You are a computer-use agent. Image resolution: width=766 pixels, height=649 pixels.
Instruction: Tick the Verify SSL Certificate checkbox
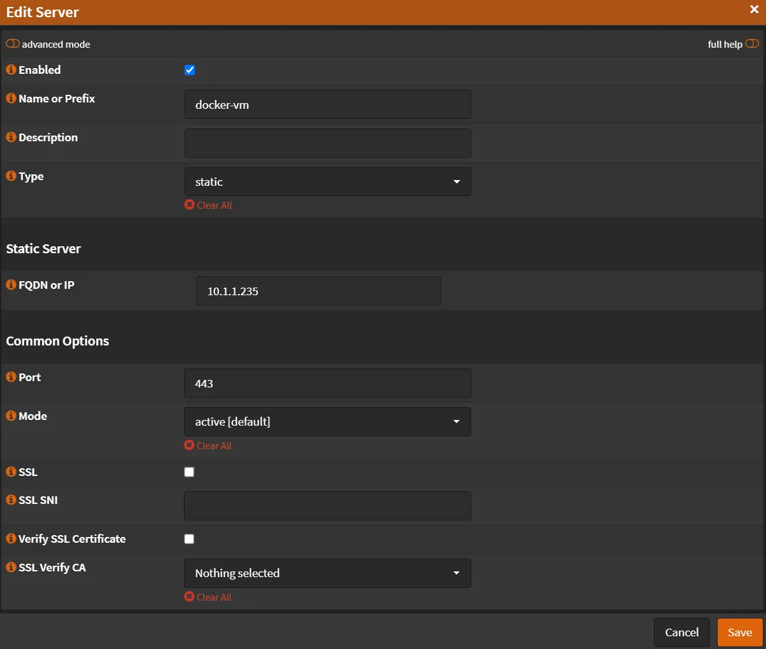point(189,539)
